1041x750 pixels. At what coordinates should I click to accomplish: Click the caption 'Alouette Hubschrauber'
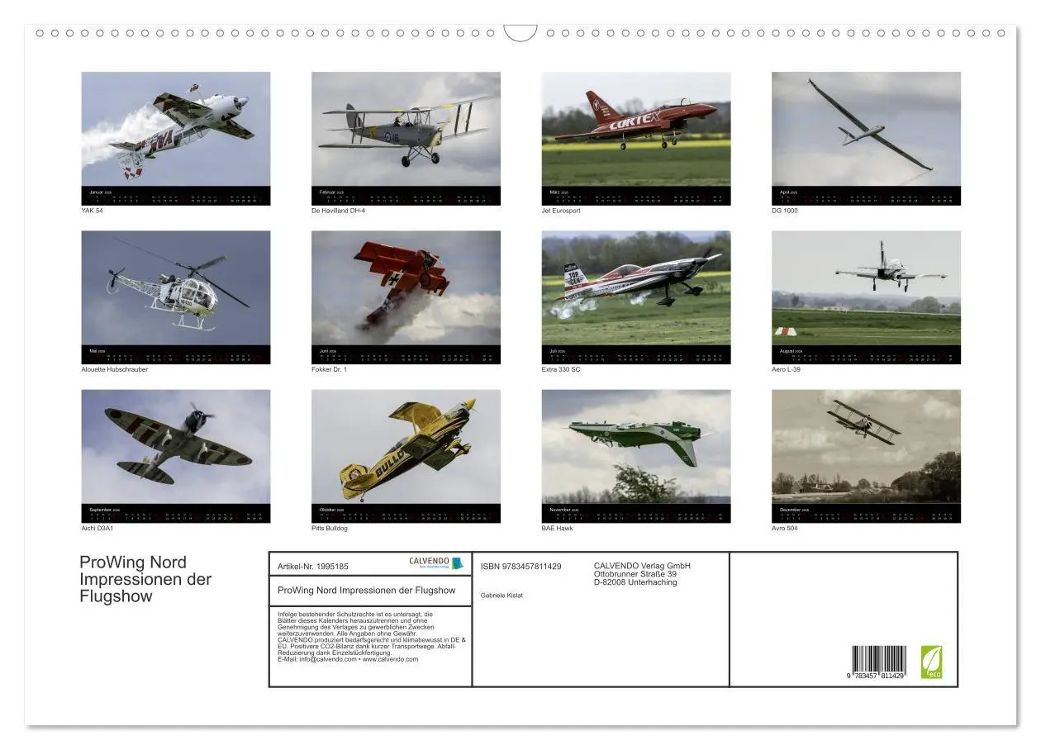coord(115,369)
